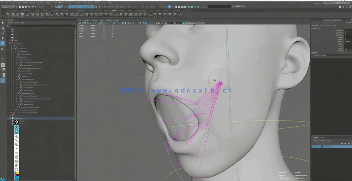Click the Undo arrow in status line
The image size is (352, 181).
29,7
